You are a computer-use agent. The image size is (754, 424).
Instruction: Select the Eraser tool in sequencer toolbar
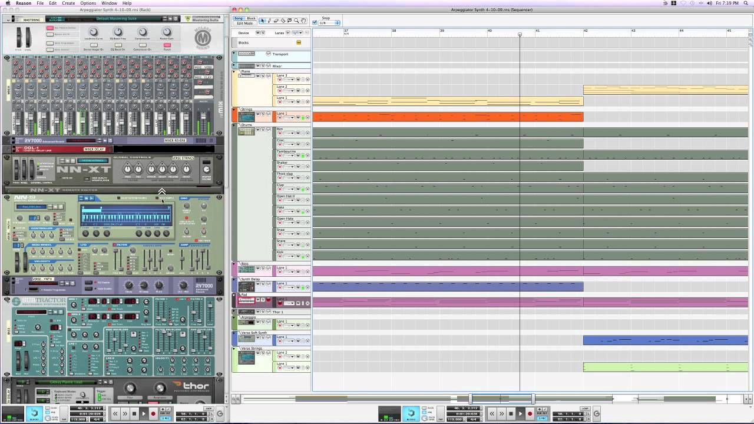click(x=276, y=21)
